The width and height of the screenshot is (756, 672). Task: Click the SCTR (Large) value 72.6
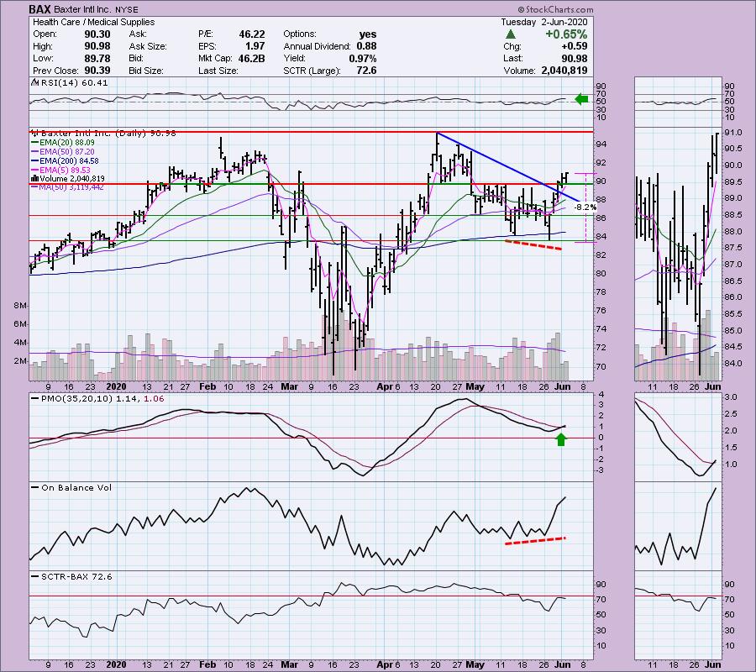click(x=366, y=71)
